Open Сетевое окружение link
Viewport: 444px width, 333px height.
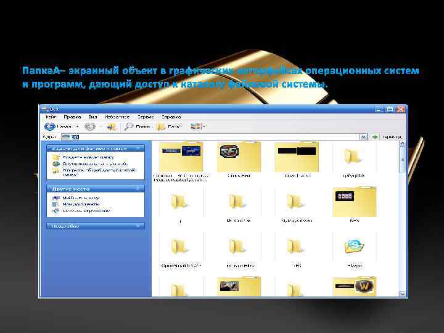(x=86, y=210)
